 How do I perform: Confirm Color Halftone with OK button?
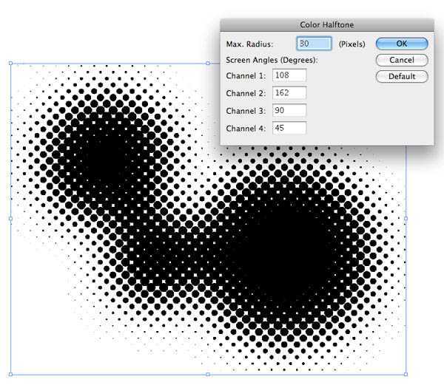(x=402, y=44)
